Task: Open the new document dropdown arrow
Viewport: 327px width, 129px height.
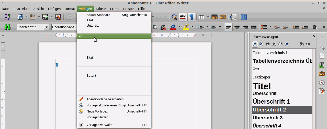Action: coord(26,17)
